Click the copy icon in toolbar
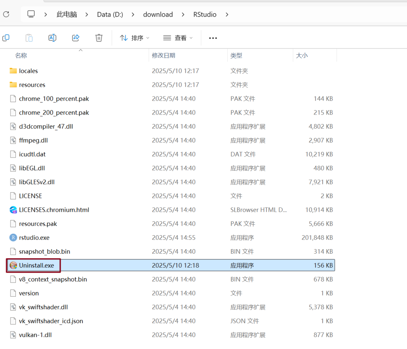The height and width of the screenshot is (349, 407). [x=6, y=38]
